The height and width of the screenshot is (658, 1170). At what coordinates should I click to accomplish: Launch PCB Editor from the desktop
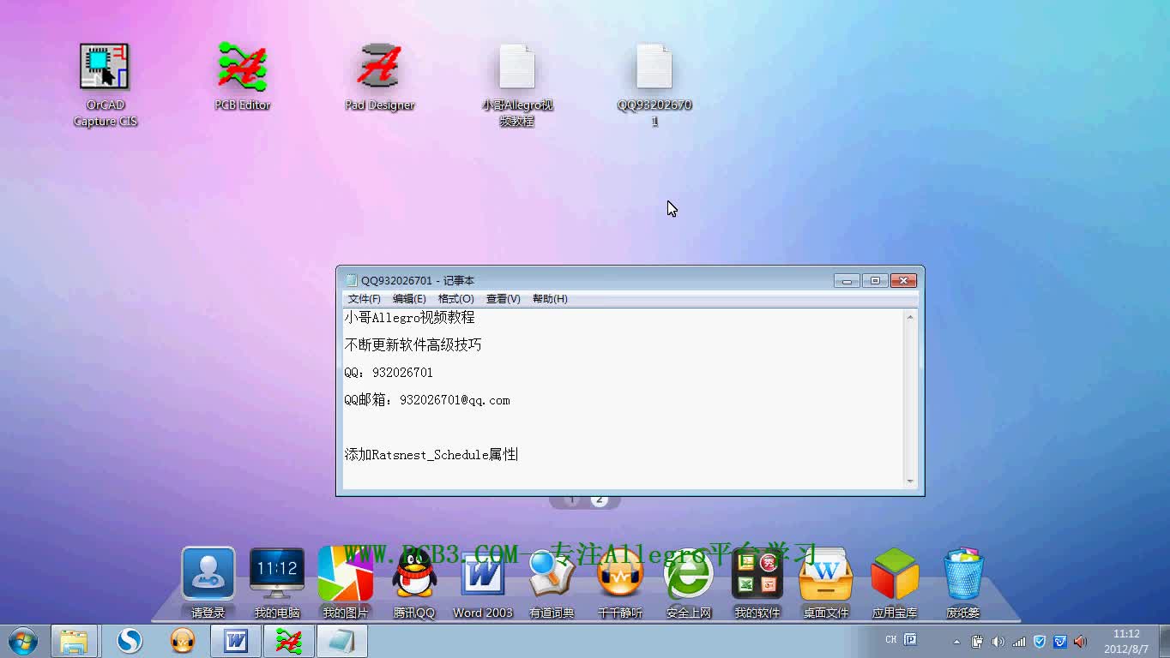pos(243,77)
